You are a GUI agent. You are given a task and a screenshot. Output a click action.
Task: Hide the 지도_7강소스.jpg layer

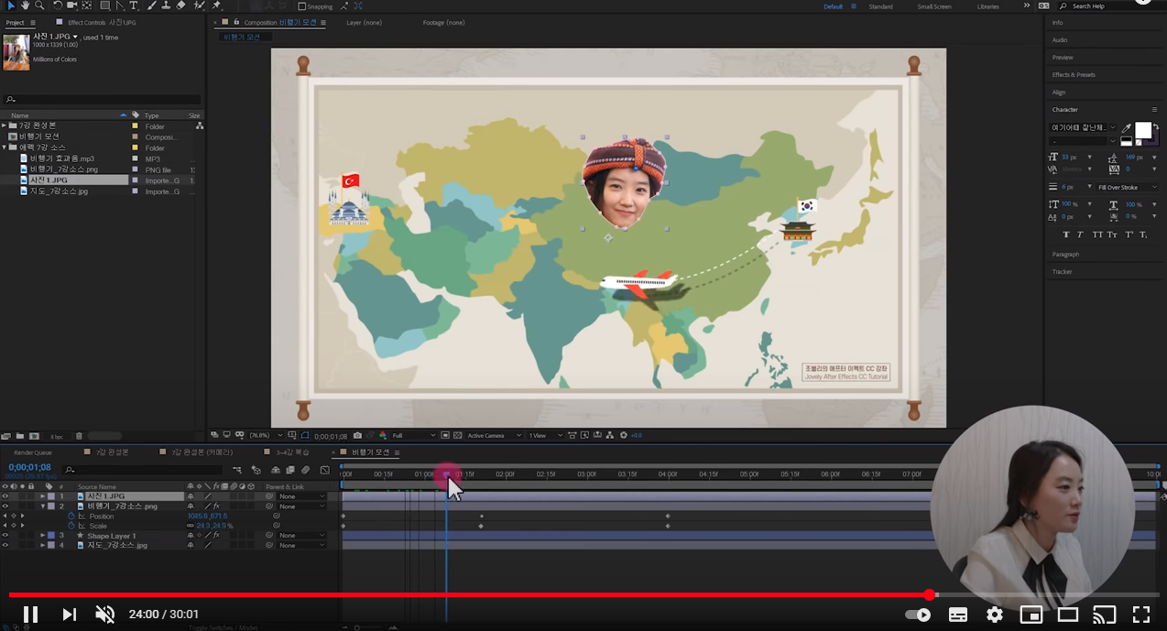tap(5, 546)
